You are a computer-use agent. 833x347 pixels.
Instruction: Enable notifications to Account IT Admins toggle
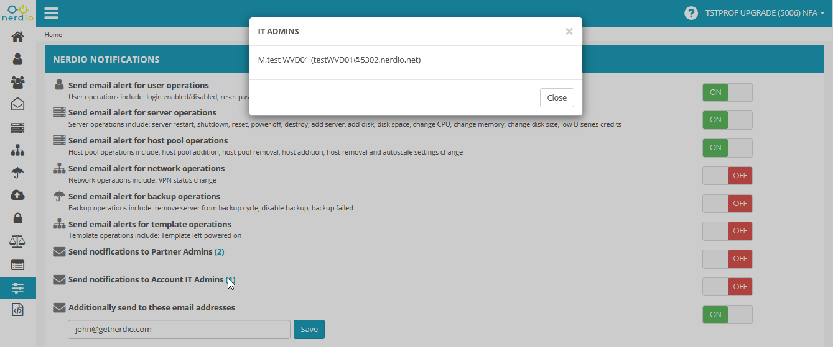[x=727, y=287]
